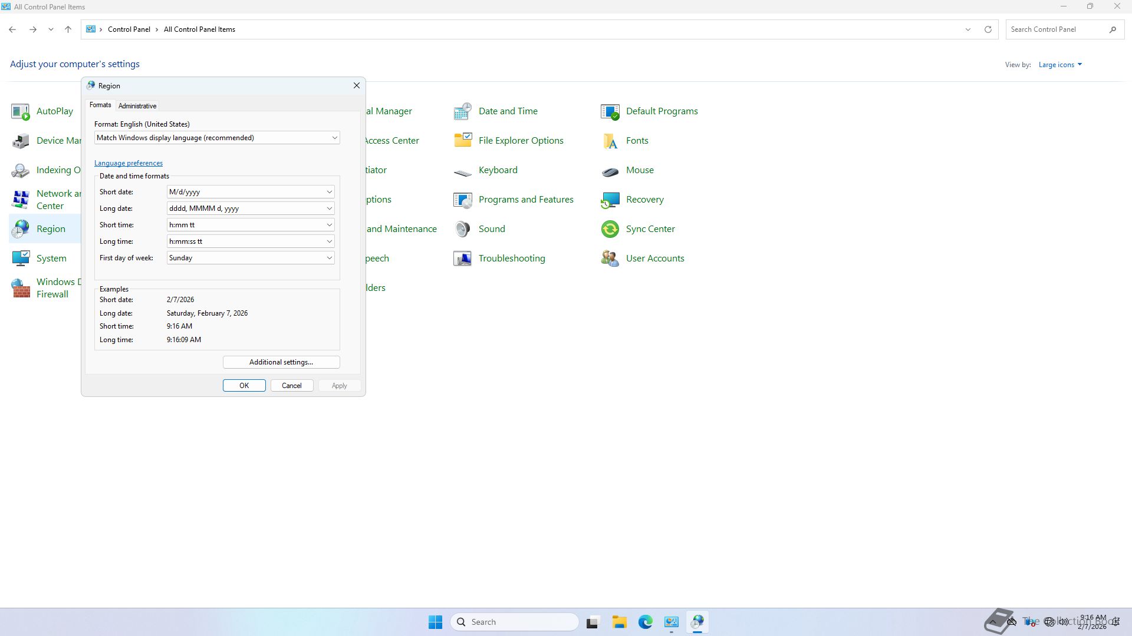Click the Search Control Panel field
The image size is (1132, 636).
(x=1055, y=29)
